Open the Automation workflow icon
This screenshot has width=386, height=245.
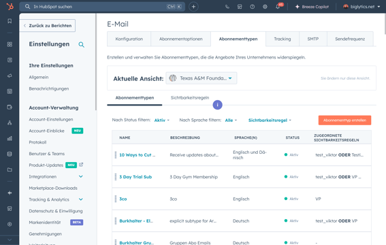point(10,122)
